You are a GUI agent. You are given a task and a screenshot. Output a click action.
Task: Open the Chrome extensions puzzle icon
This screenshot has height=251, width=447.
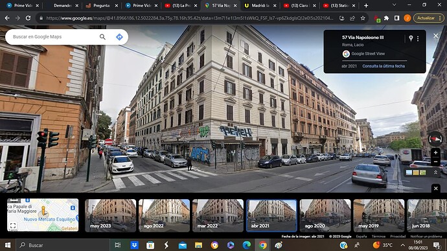386,18
